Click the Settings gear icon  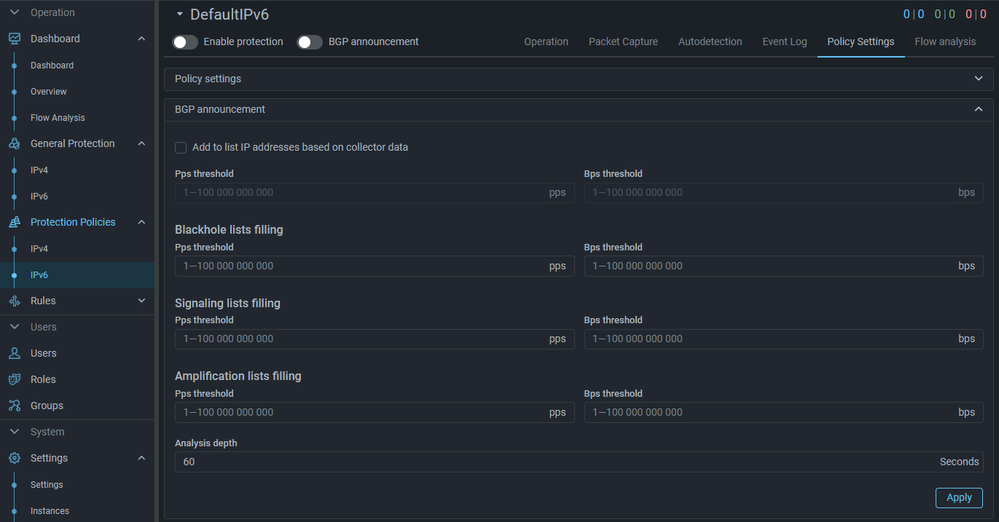coord(15,458)
